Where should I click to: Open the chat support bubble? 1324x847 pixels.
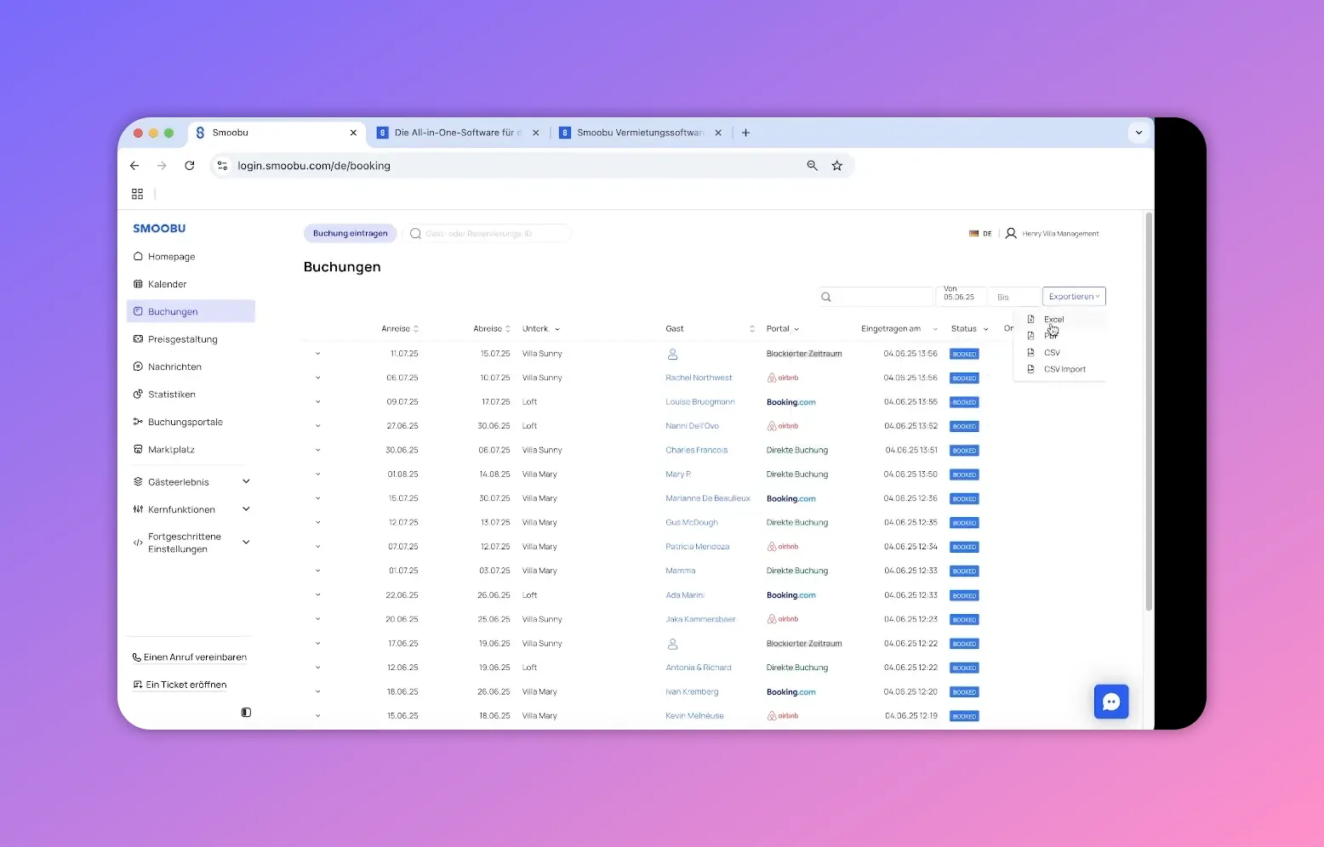pyautogui.click(x=1111, y=702)
